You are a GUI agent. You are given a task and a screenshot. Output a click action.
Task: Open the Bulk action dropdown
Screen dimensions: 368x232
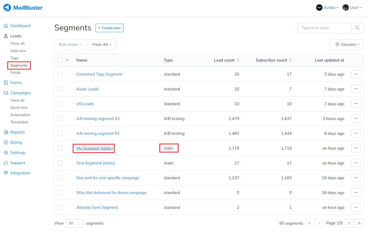(x=70, y=44)
